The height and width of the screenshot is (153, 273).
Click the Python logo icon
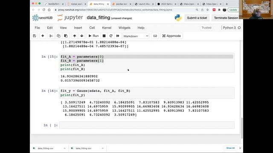coord(178,18)
